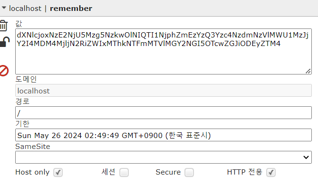
Task: Click the Host only label
Action: [32, 172]
